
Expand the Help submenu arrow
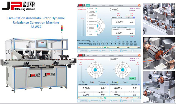pyautogui.click(x=96, y=31)
